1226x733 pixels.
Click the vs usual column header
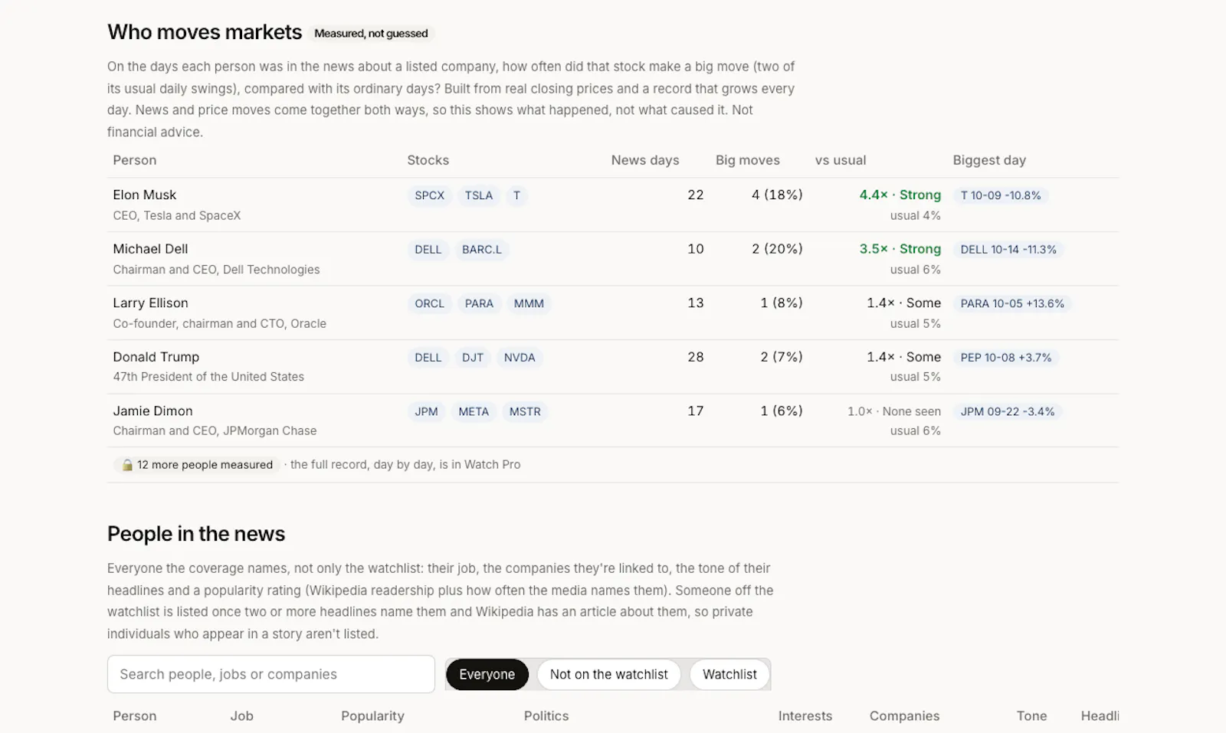[x=841, y=160]
